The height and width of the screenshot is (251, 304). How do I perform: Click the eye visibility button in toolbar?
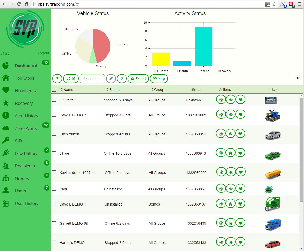pos(57,79)
